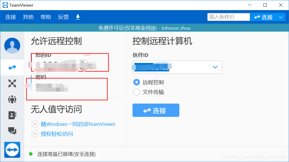
Task: Open the Meeting people sidebar icon
Action: pyautogui.click(x=12, y=99)
